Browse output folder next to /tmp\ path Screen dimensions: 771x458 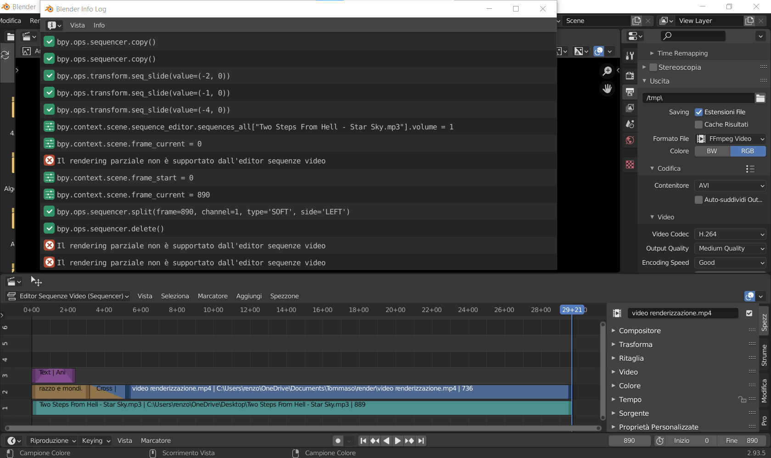760,98
